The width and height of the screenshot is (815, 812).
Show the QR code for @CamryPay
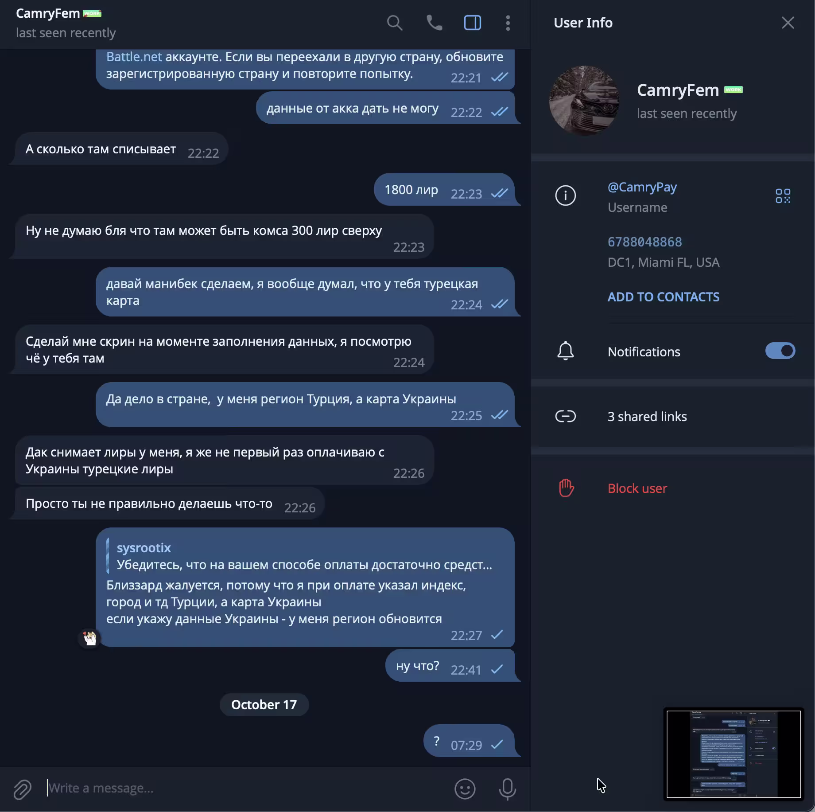click(783, 195)
